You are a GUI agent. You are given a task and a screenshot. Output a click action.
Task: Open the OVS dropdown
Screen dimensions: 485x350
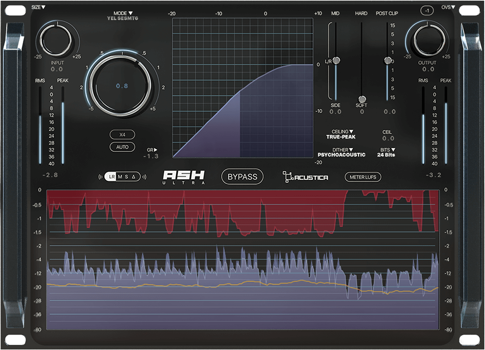click(448, 7)
